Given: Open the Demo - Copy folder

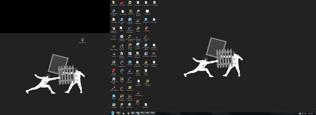Looking at the screenshot, I should coord(146,72).
